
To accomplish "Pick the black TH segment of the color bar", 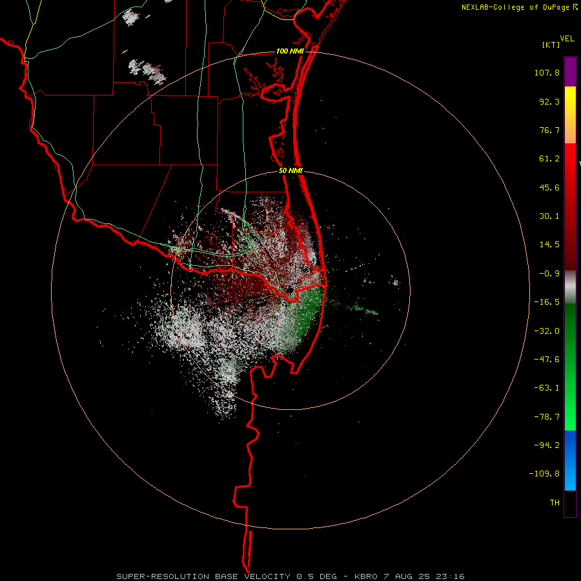I will click(x=570, y=503).
